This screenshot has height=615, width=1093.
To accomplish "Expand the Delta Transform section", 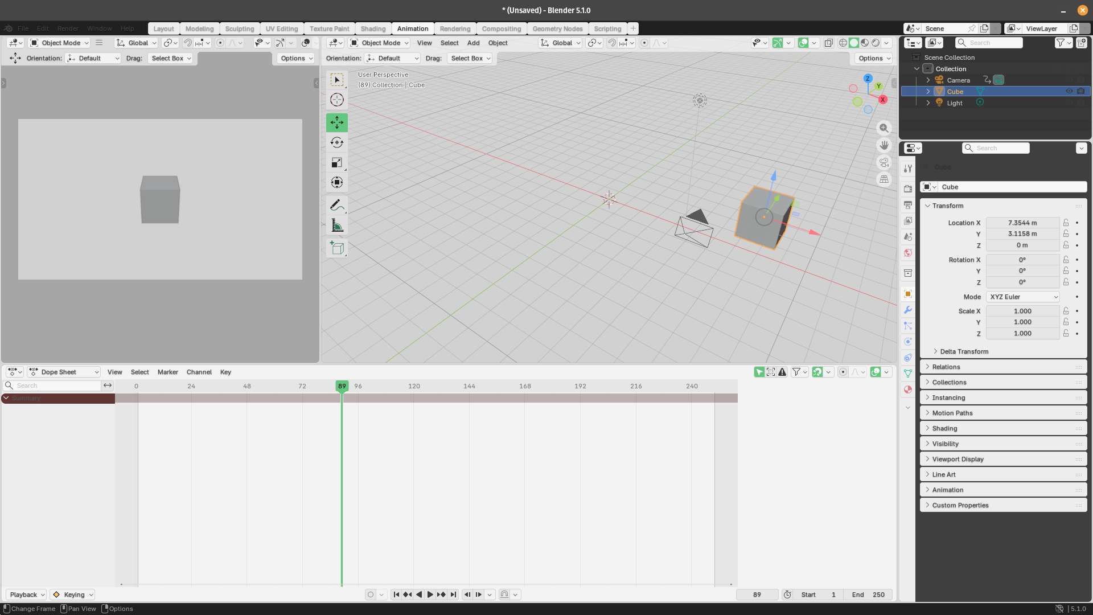I will (964, 351).
